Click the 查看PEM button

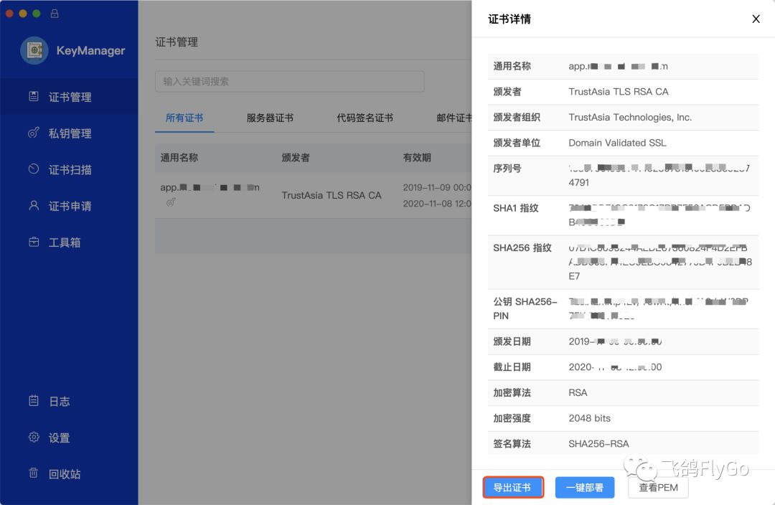[657, 487]
